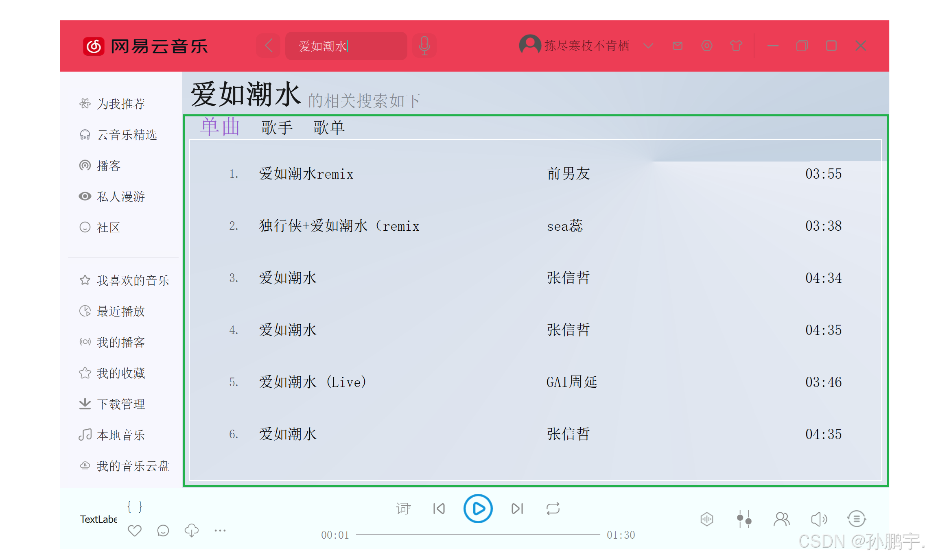
Task: Click the cloud download icon
Action: pyautogui.click(x=191, y=531)
